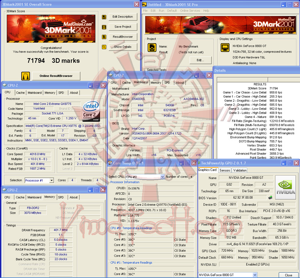300x278 pixels.
Task: Switch to Cache tab in top-left CPU-Z
Action: tap(20, 92)
